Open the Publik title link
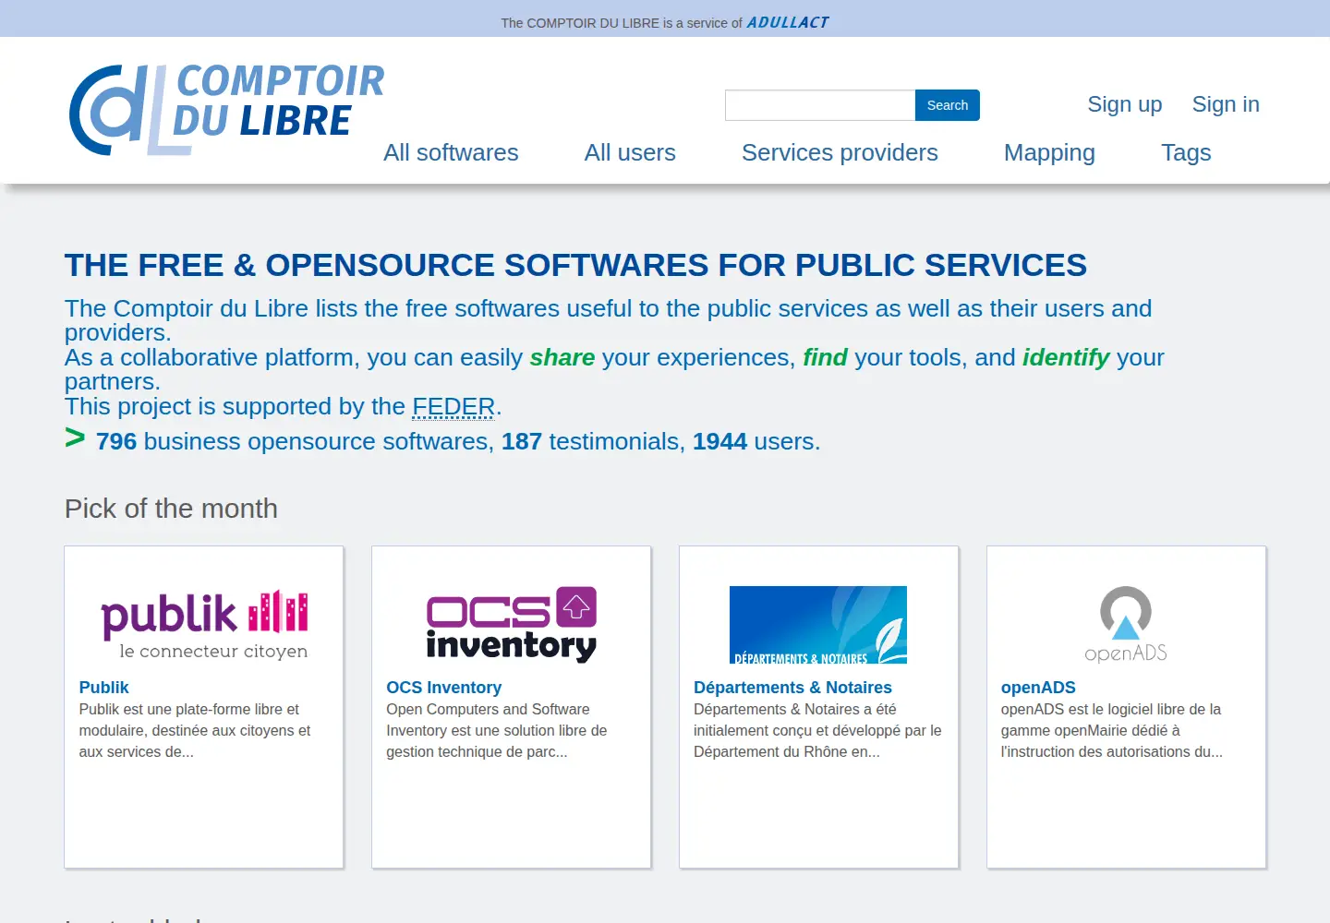 point(103,688)
